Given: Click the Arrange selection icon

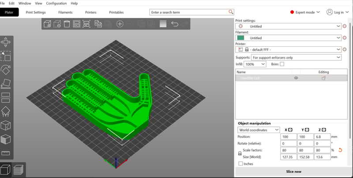Looking at the screenshot, I should pos(86,24).
